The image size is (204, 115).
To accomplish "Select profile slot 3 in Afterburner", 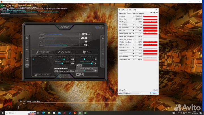I will click(x=103, y=54).
